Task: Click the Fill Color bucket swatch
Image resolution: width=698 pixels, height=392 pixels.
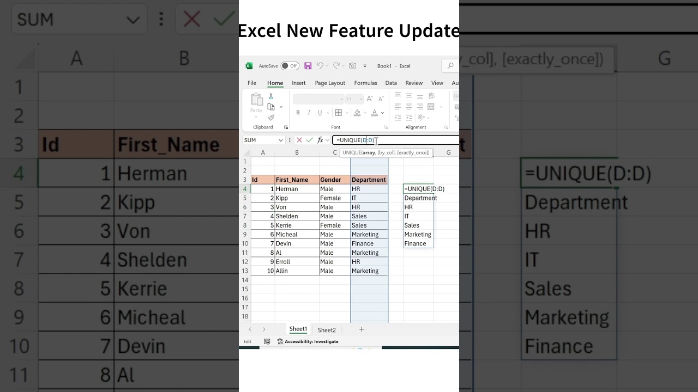Action: click(x=357, y=113)
